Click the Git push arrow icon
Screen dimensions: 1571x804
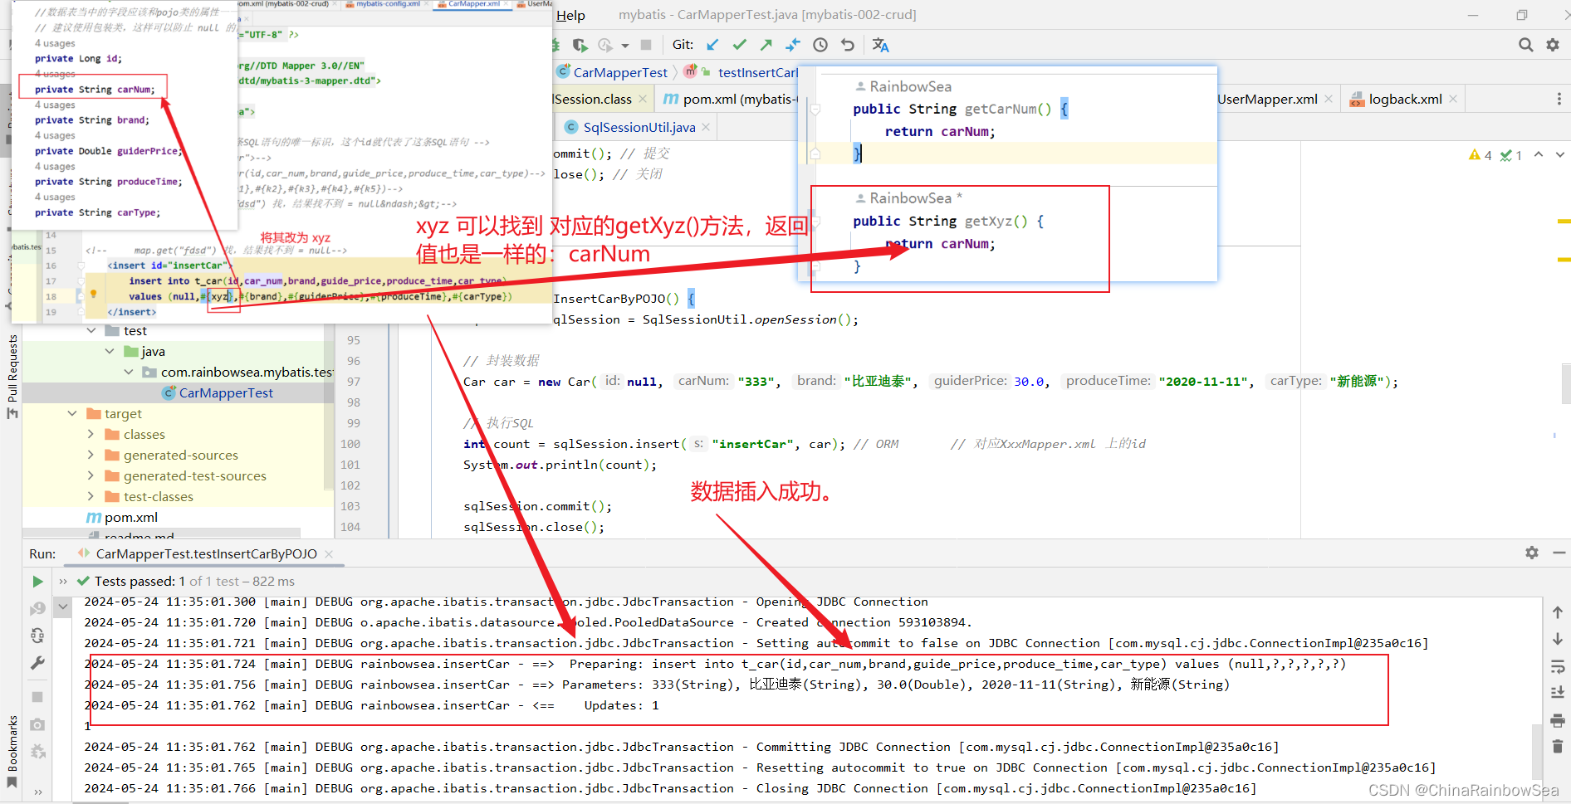pyautogui.click(x=766, y=45)
